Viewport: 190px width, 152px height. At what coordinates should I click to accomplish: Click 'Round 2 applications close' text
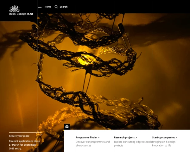[24, 141]
